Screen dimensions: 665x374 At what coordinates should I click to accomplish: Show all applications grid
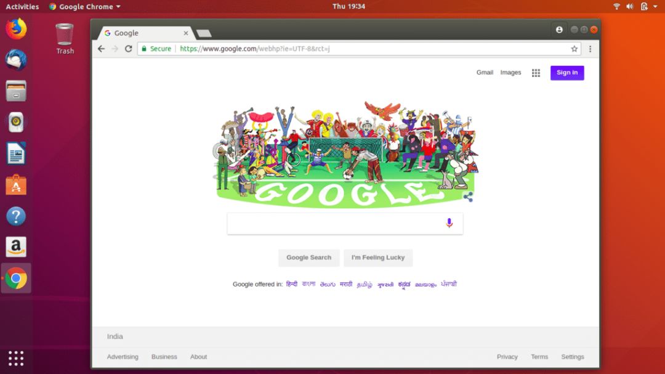click(16, 359)
